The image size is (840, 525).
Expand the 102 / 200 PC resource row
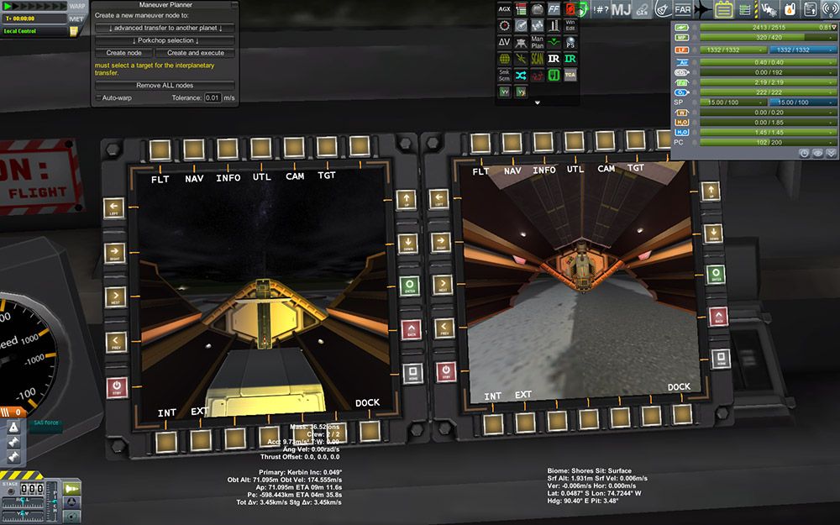769,143
